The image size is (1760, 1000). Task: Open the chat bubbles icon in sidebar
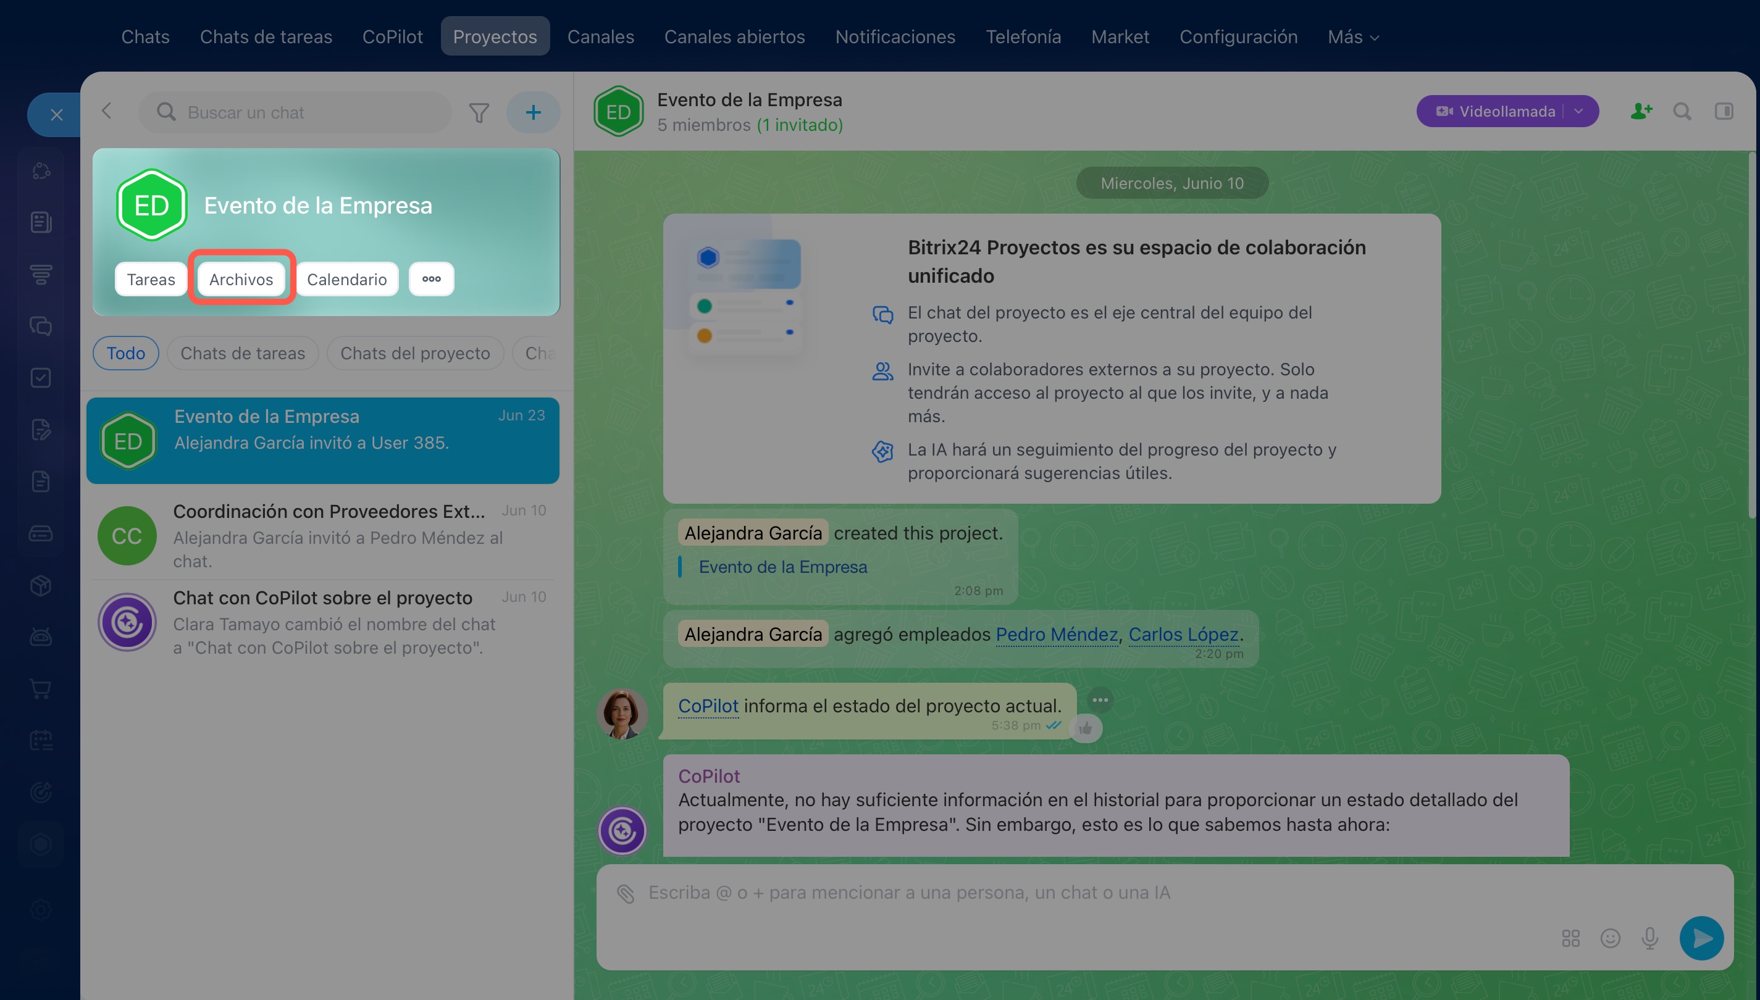[41, 325]
